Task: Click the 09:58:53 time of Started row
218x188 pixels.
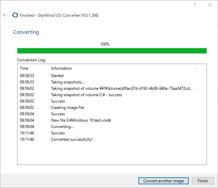Action: [x=27, y=76]
